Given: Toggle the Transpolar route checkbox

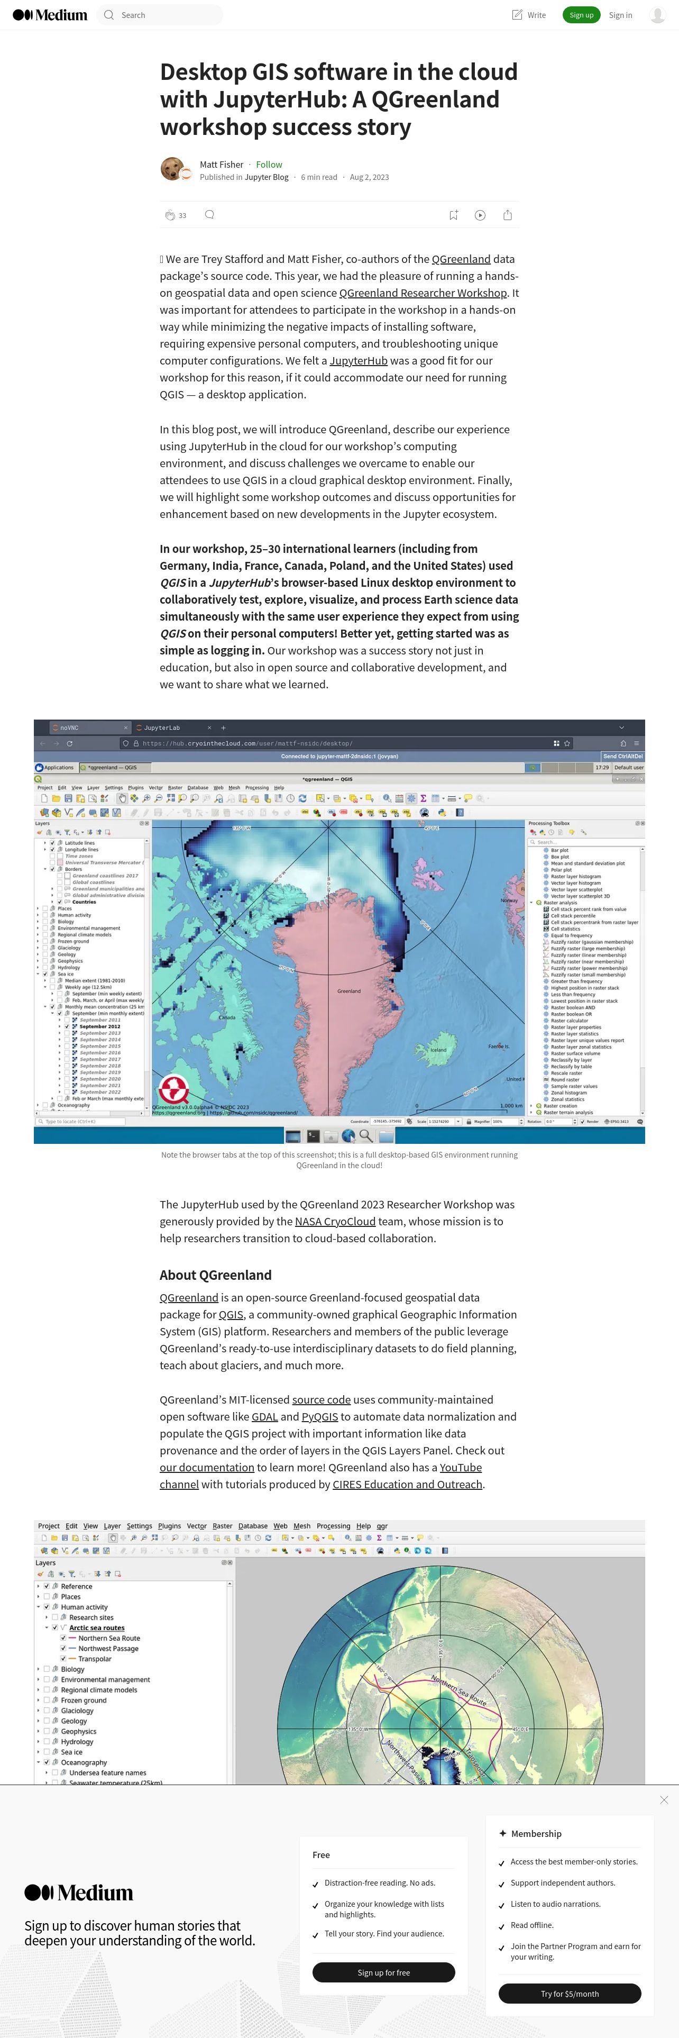Looking at the screenshot, I should click(x=63, y=1659).
